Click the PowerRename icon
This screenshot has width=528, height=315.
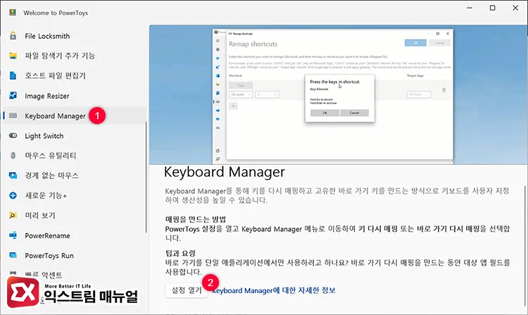pos(13,235)
